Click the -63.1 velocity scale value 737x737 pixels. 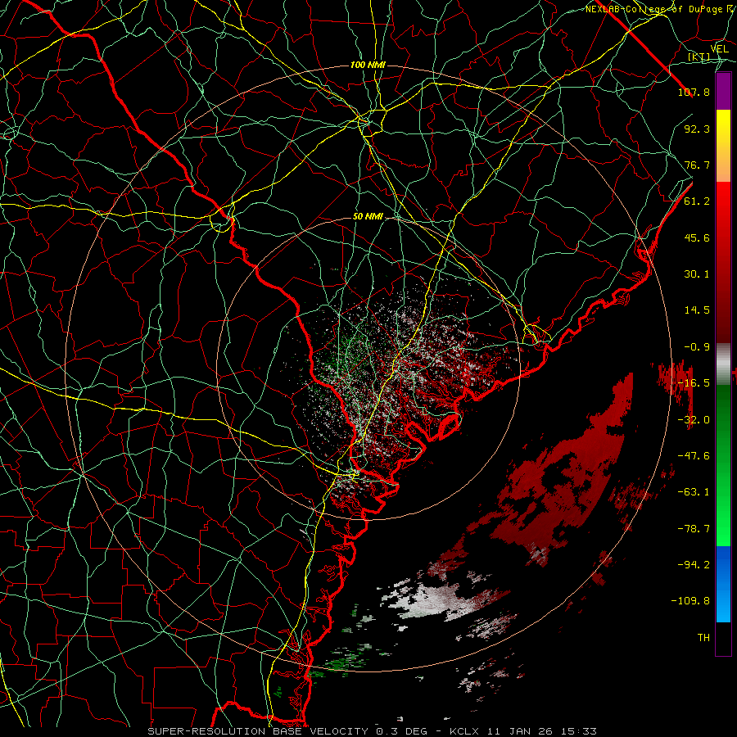[x=694, y=492]
